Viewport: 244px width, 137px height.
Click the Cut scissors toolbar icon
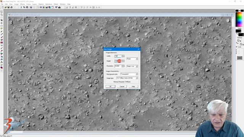click(21, 7)
